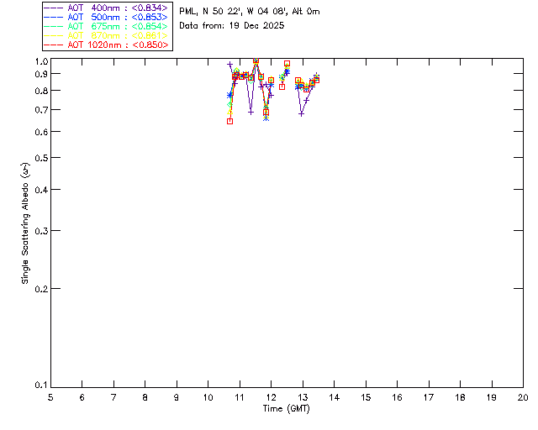Click the purple plus marker at the 13 GMT dip
The width and height of the screenshot is (538, 430).
[x=301, y=113]
